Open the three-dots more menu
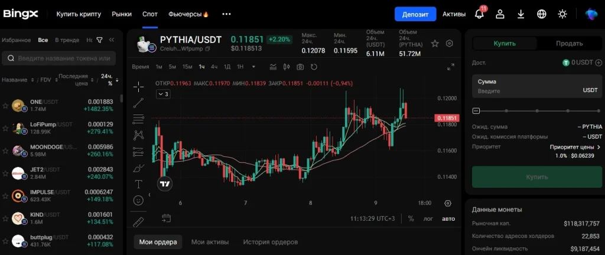Image resolution: width=605 pixels, height=255 pixels. [x=226, y=14]
